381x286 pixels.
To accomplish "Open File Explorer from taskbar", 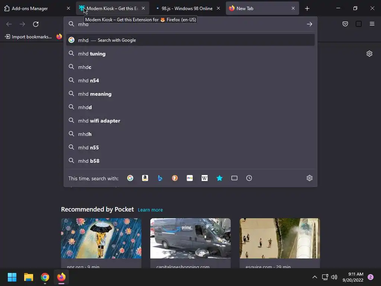I will tap(28, 277).
